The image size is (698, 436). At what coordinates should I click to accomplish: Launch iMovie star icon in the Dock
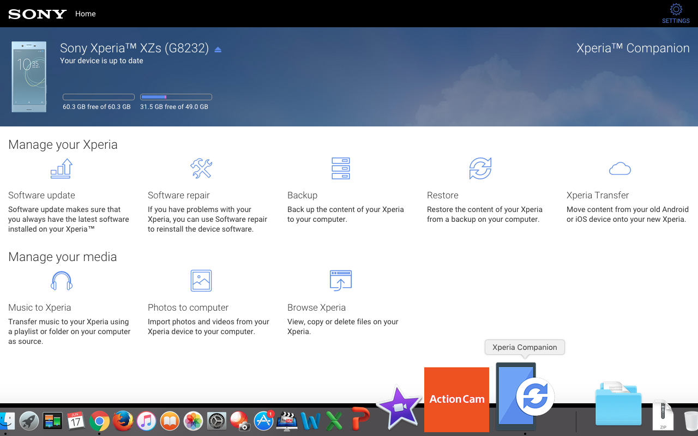point(399,408)
